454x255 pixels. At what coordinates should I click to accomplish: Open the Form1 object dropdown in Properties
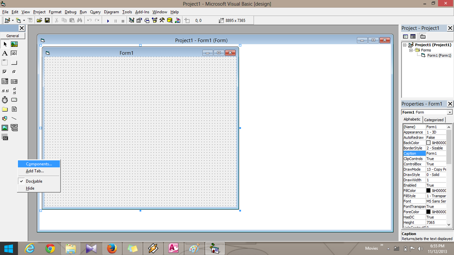(450, 112)
